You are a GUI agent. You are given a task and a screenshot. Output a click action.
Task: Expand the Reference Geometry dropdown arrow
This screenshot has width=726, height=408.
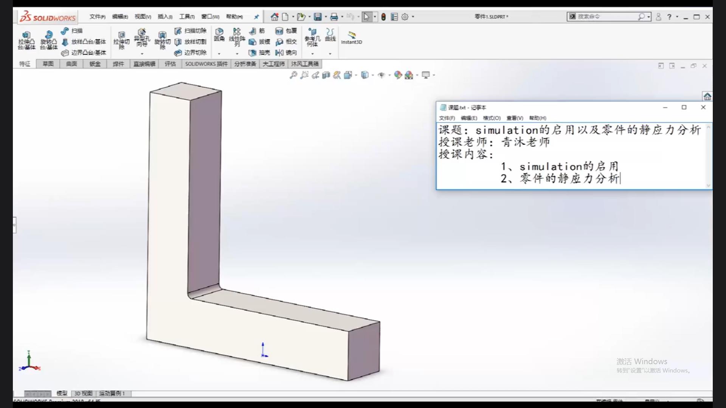tap(312, 54)
